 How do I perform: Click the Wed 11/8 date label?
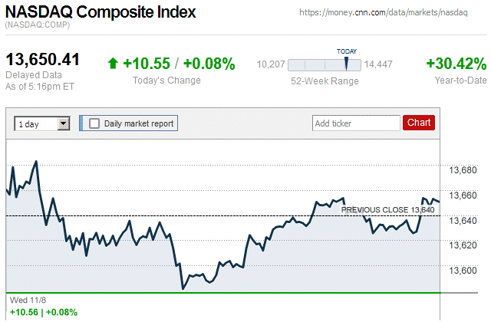click(28, 301)
